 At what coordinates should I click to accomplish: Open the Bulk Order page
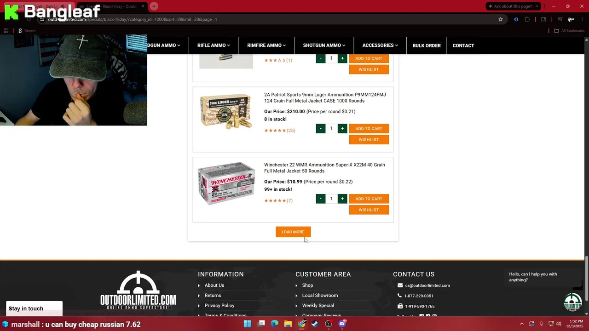click(427, 46)
